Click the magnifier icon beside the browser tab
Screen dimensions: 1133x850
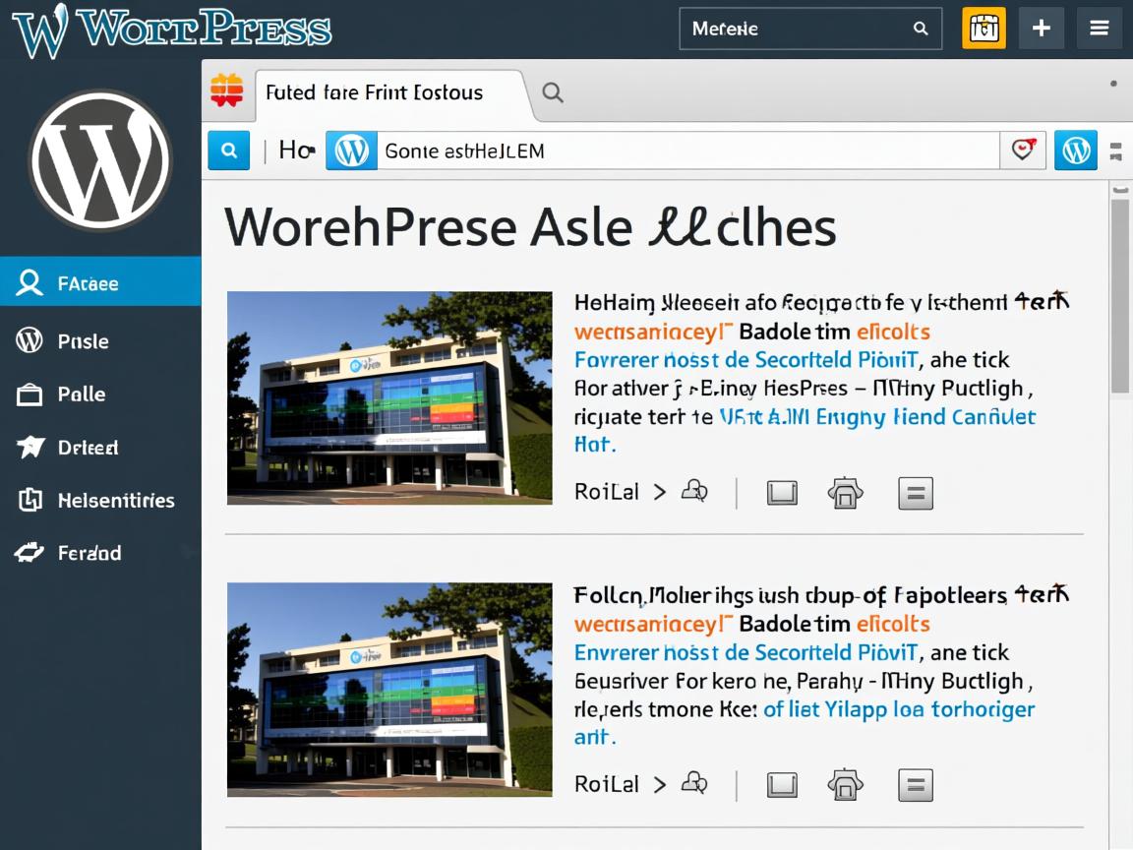point(553,92)
